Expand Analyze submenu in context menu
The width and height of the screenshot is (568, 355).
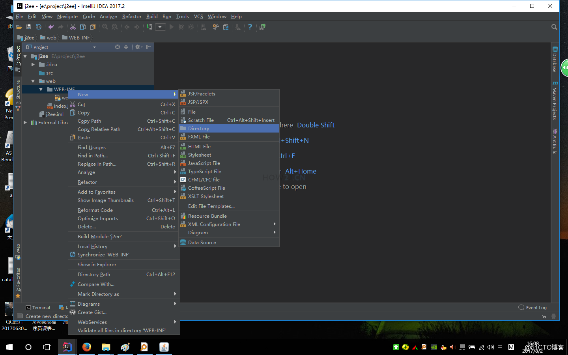(124, 172)
